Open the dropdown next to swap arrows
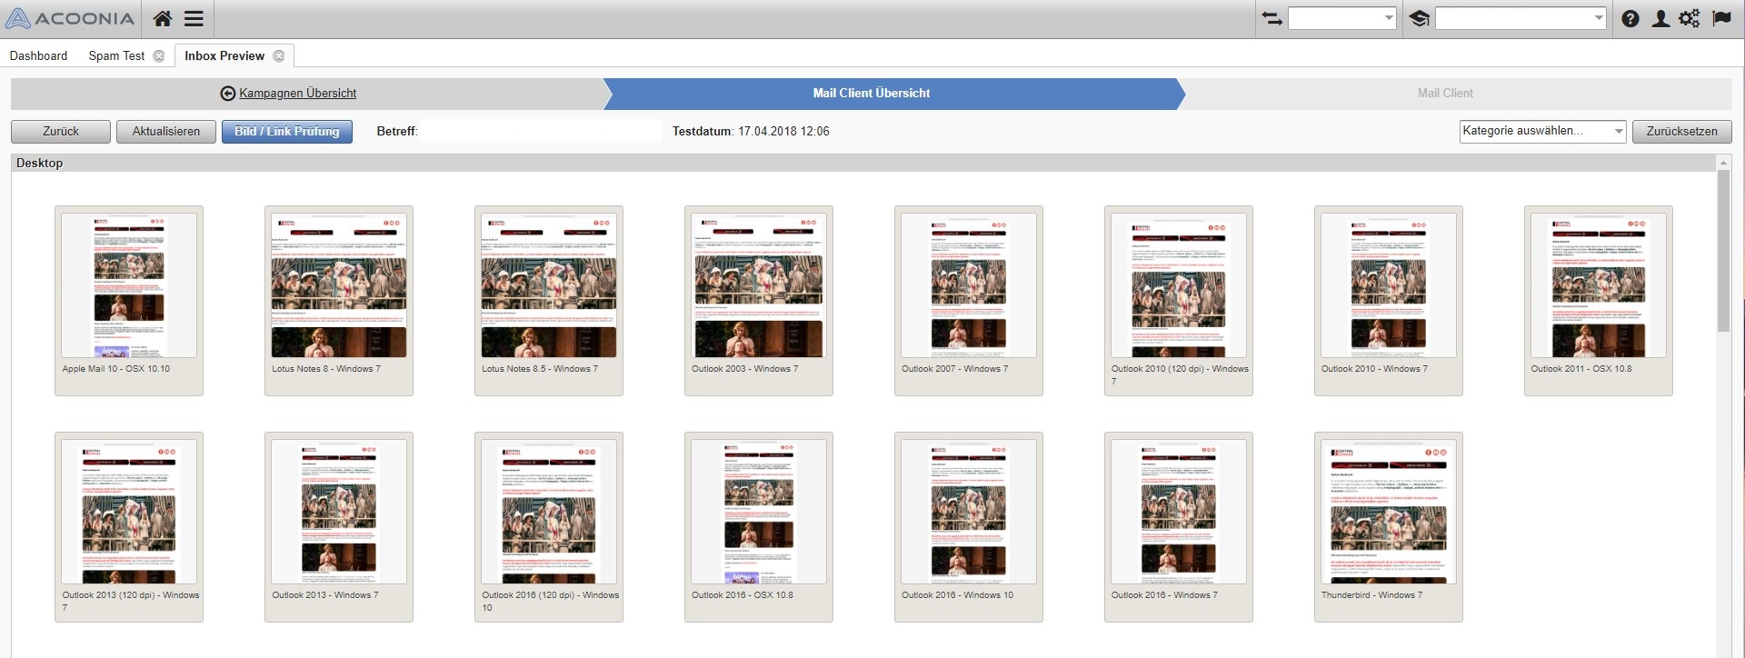Image resolution: width=1745 pixels, height=658 pixels. point(1342,19)
